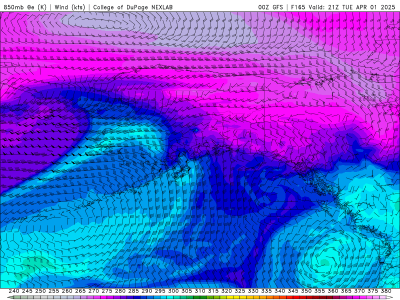Image resolution: width=400 pixels, height=300 pixels.
Task: Click the 240 value on the color scale
Action: tap(14, 291)
